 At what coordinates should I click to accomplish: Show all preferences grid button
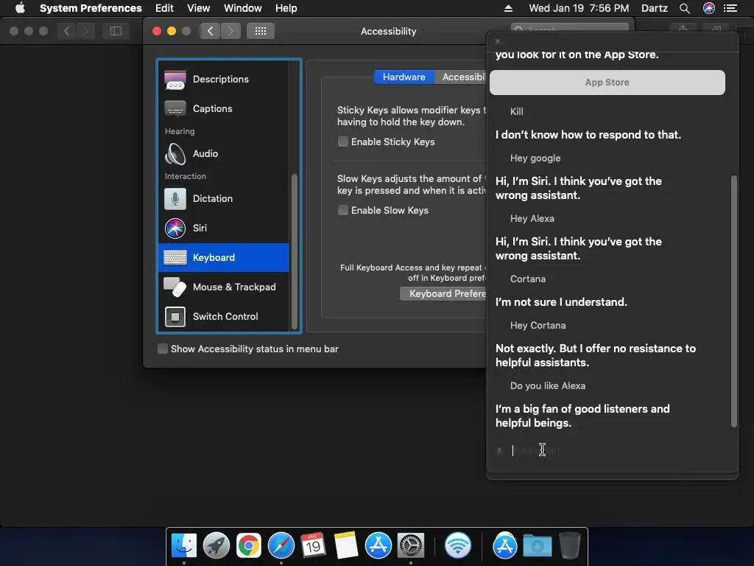pyautogui.click(x=260, y=31)
